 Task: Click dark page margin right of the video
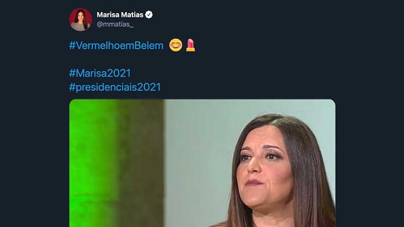pos(370,161)
